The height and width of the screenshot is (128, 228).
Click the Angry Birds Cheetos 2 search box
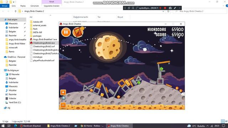(x=200, y=11)
